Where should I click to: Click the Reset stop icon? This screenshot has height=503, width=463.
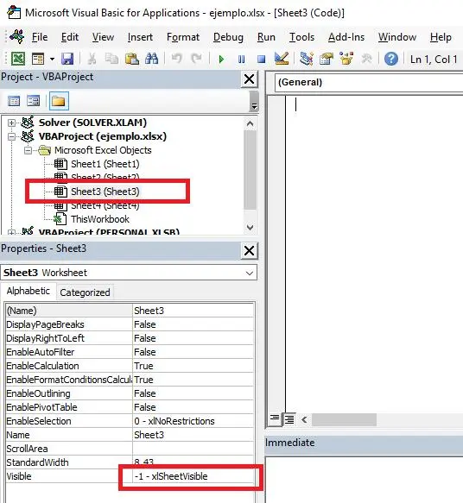point(262,60)
